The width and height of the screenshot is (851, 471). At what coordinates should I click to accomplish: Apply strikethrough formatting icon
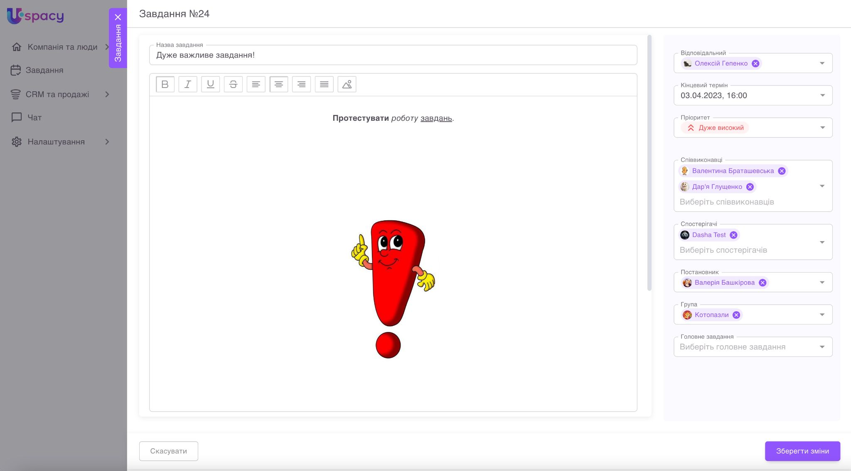click(233, 84)
